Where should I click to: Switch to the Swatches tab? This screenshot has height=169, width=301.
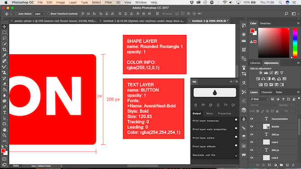click(266, 23)
